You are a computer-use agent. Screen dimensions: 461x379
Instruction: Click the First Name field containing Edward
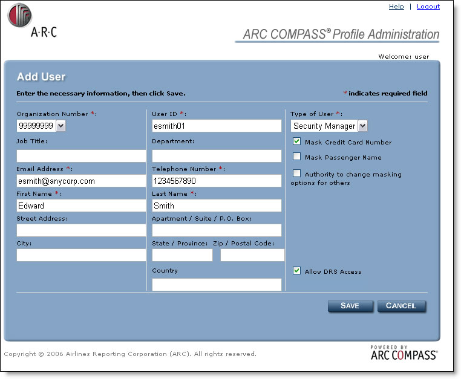(x=81, y=206)
